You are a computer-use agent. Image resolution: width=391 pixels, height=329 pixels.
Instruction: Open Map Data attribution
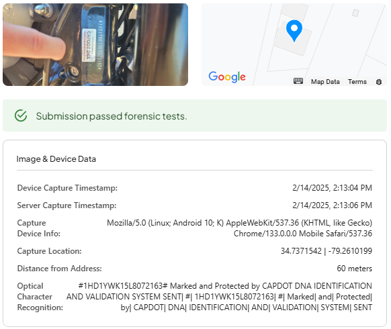(325, 82)
